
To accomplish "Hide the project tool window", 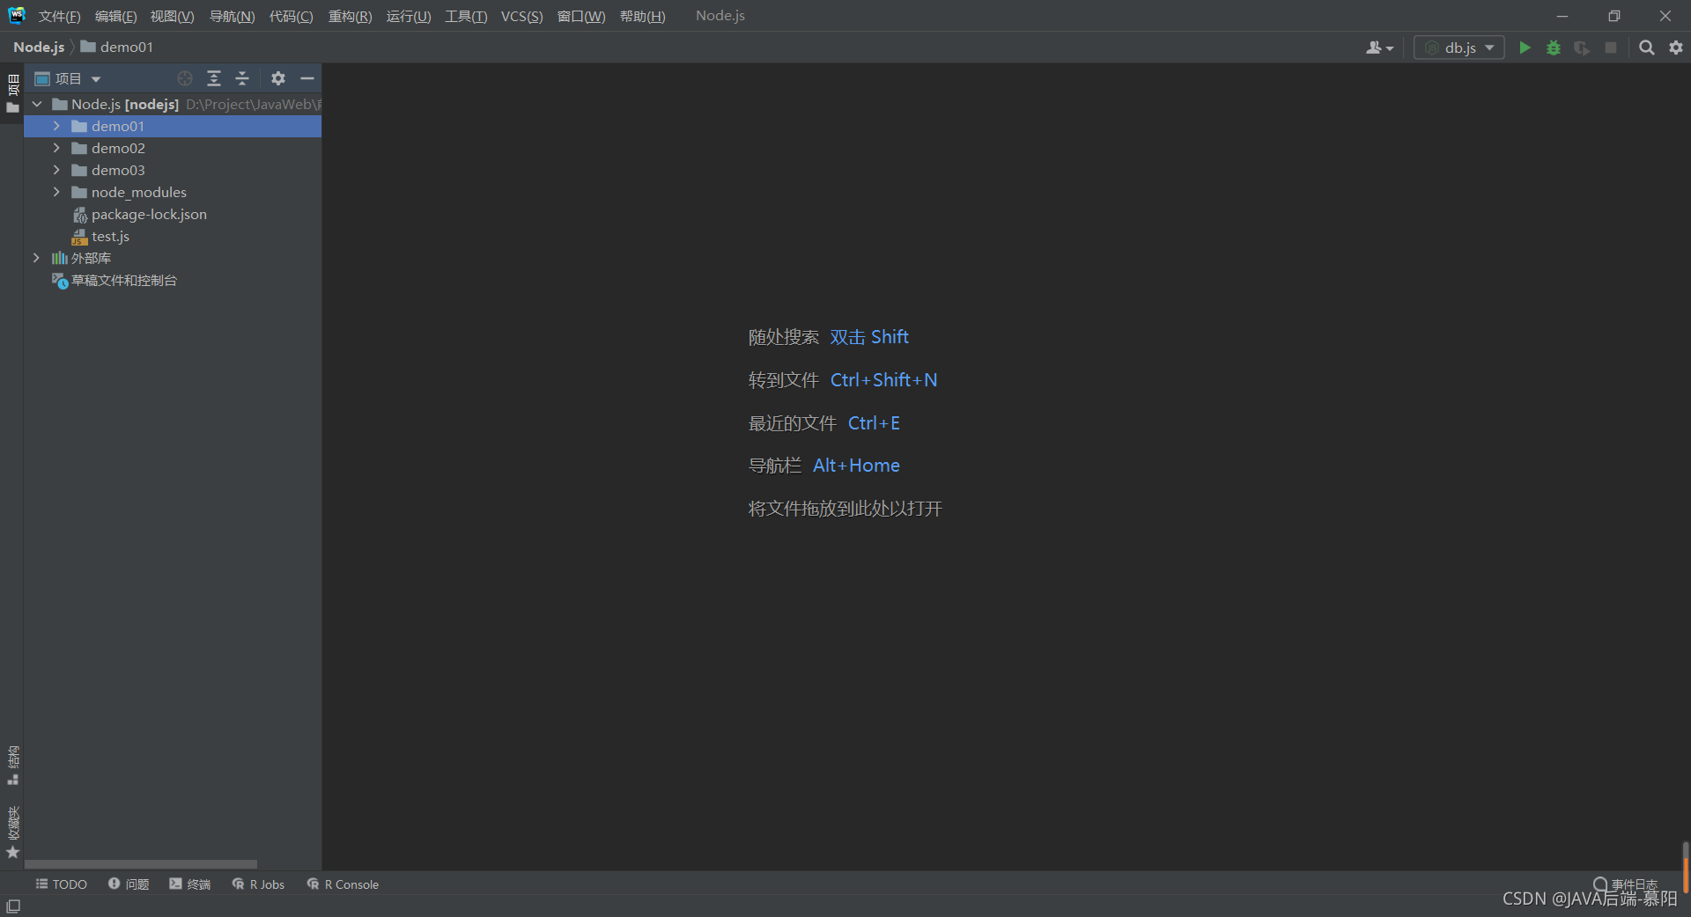I will 307,78.
